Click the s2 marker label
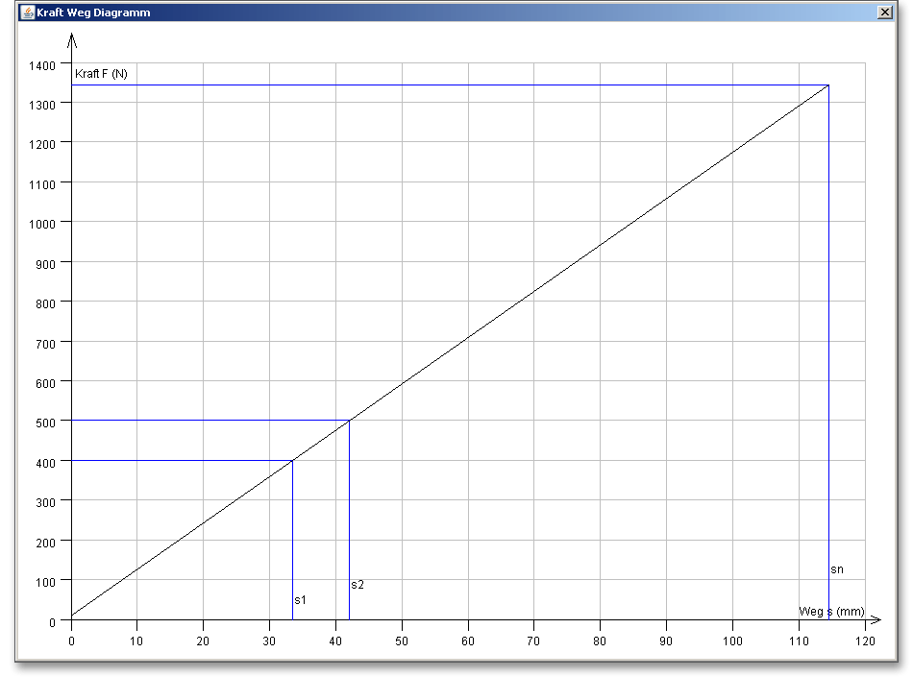Image resolution: width=913 pixels, height=677 pixels. tap(358, 585)
